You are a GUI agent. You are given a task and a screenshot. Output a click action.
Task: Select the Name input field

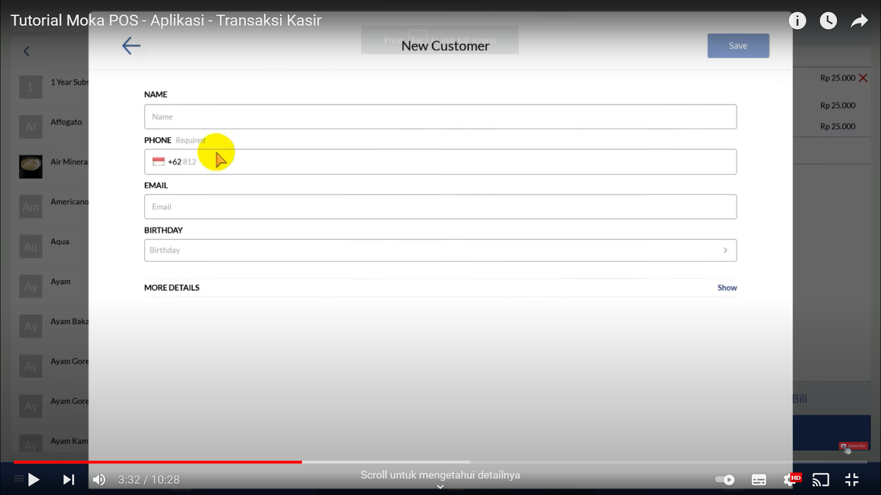(440, 117)
